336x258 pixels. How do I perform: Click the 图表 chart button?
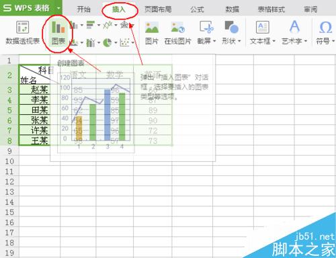[x=58, y=33]
